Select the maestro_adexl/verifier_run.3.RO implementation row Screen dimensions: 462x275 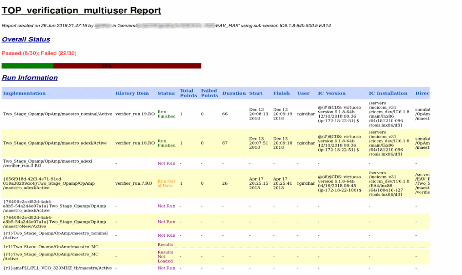tap(47, 163)
